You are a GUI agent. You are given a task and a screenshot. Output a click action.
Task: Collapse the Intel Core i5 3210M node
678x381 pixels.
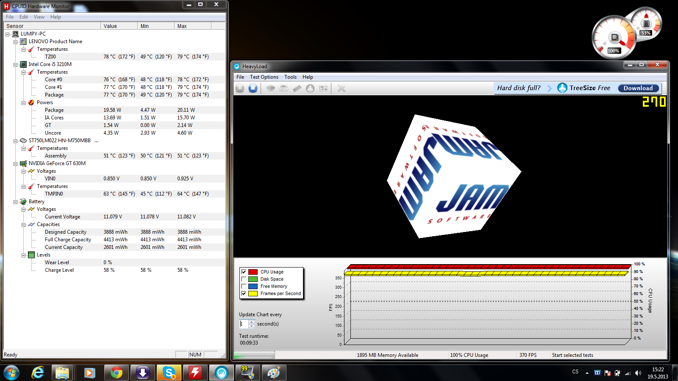[x=16, y=65]
